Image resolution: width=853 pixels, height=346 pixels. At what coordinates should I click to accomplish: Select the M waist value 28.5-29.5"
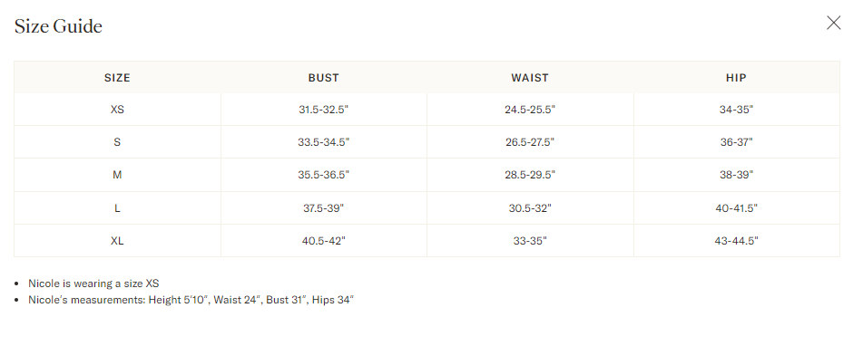530,175
